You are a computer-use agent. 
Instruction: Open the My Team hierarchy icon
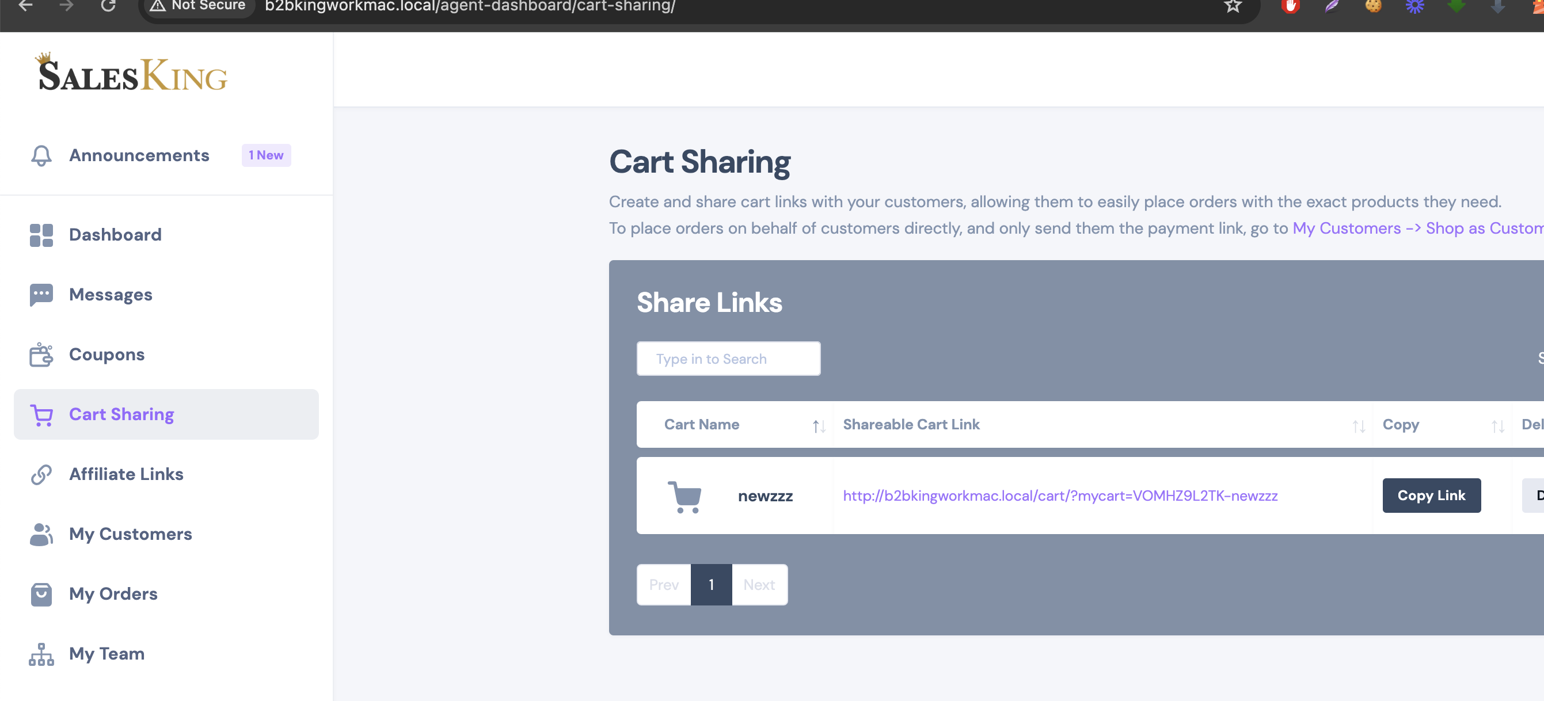[41, 654]
